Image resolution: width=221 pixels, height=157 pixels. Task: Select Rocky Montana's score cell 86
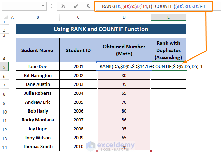(x=124, y=120)
